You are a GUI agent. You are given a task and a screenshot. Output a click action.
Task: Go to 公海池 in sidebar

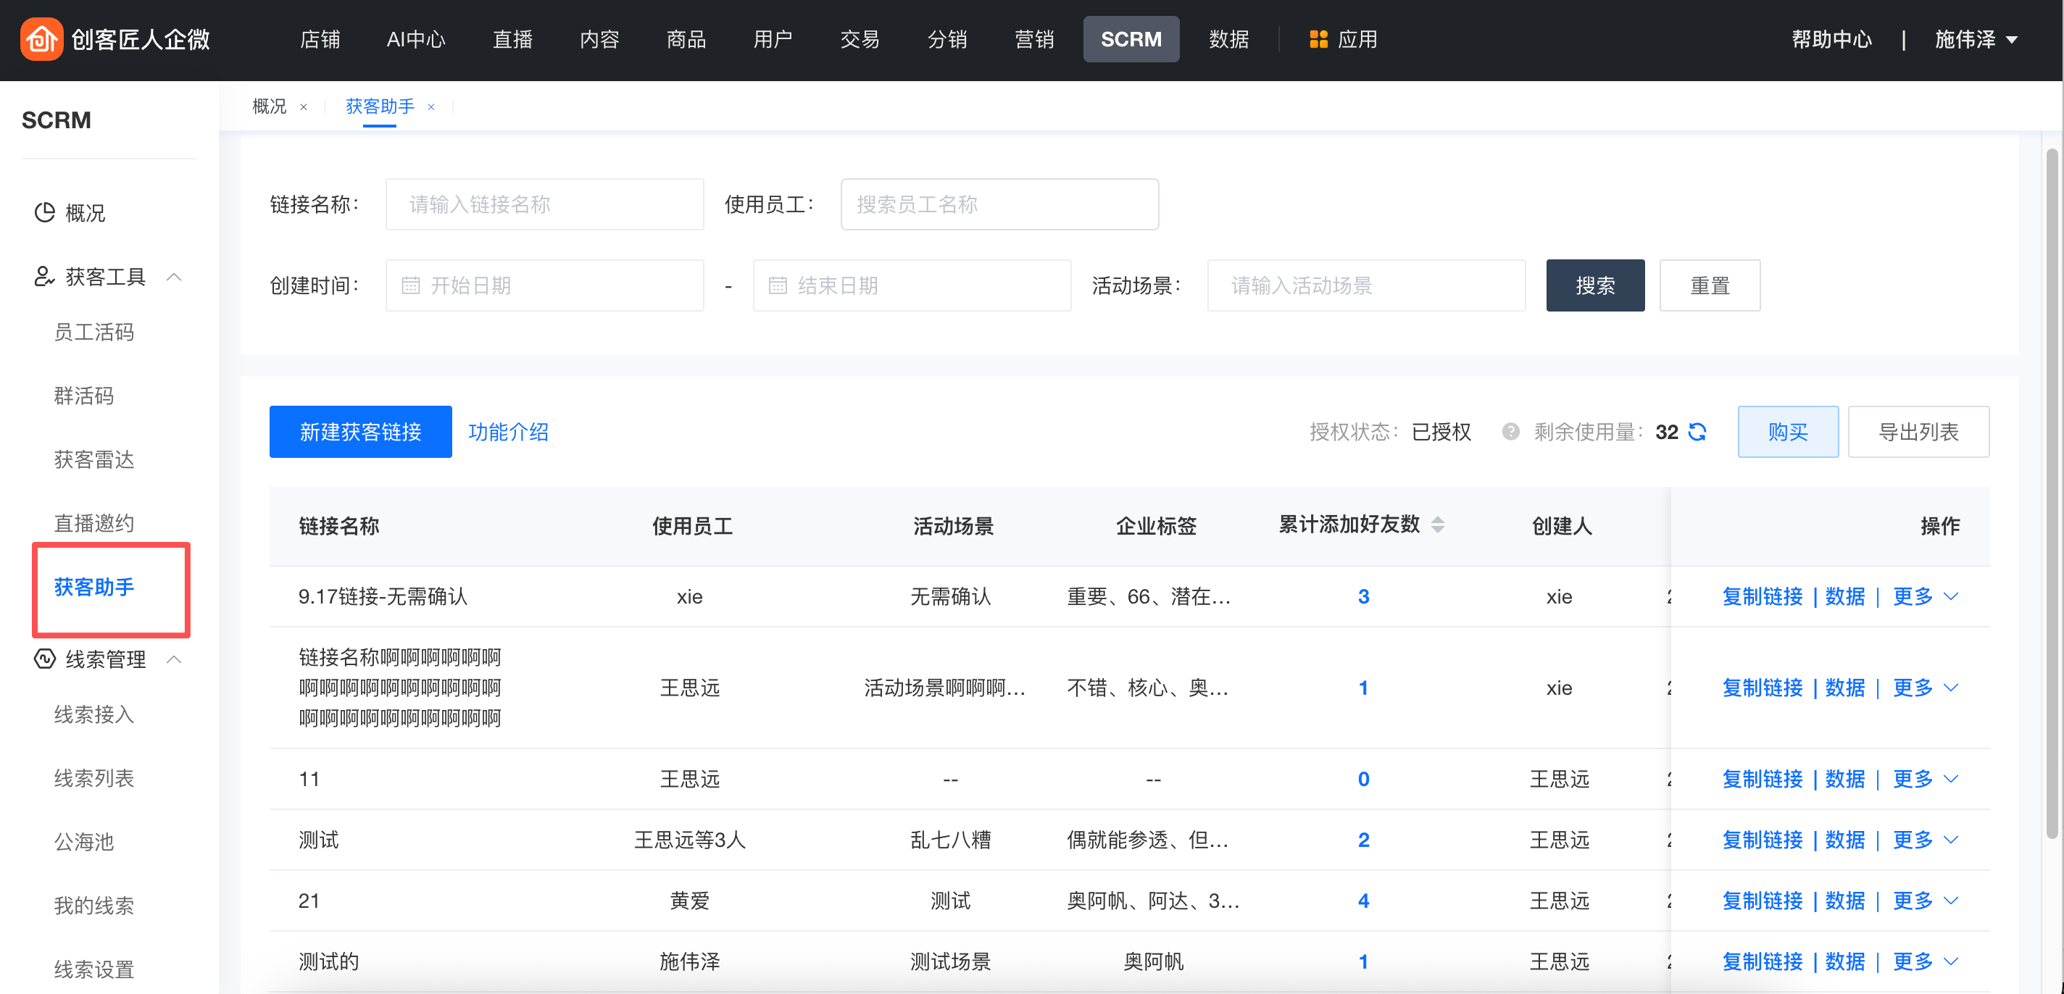pyautogui.click(x=84, y=841)
